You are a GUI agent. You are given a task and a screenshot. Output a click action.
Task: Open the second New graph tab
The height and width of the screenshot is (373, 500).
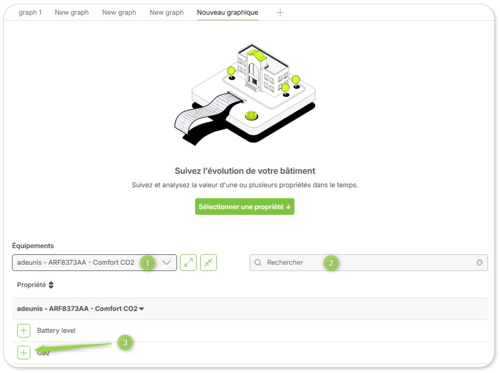coord(119,12)
